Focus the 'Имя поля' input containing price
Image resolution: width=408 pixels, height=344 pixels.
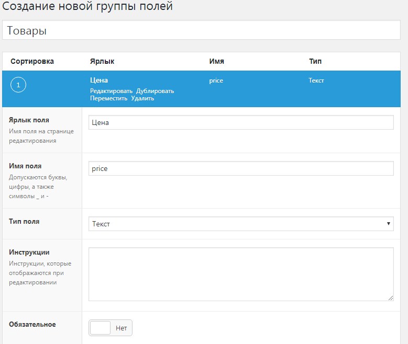[x=241, y=168]
